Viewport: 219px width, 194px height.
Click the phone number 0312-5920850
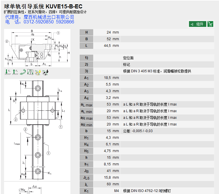[x=39, y=22]
